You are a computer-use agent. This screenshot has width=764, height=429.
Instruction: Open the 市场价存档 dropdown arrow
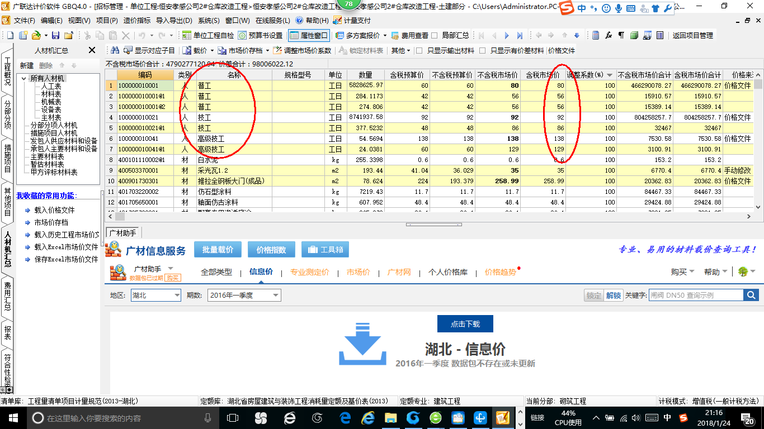coord(267,50)
